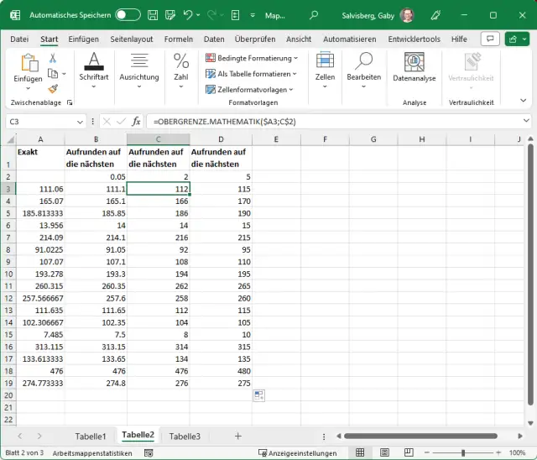The height and width of the screenshot is (460, 537).
Task: Open the Datenanalyse tool
Action: [x=414, y=67]
